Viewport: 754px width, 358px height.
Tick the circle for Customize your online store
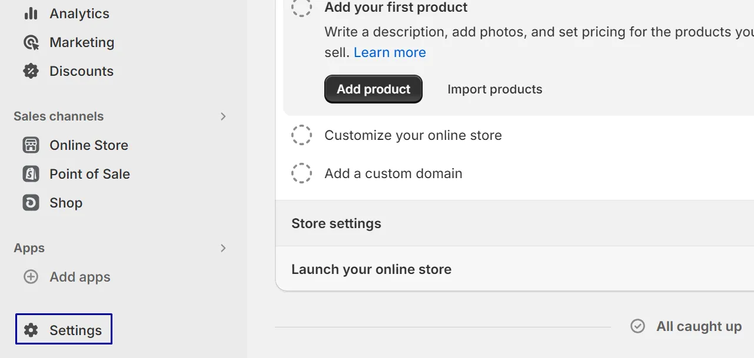coord(301,135)
